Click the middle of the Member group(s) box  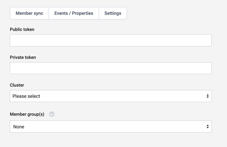(111, 127)
